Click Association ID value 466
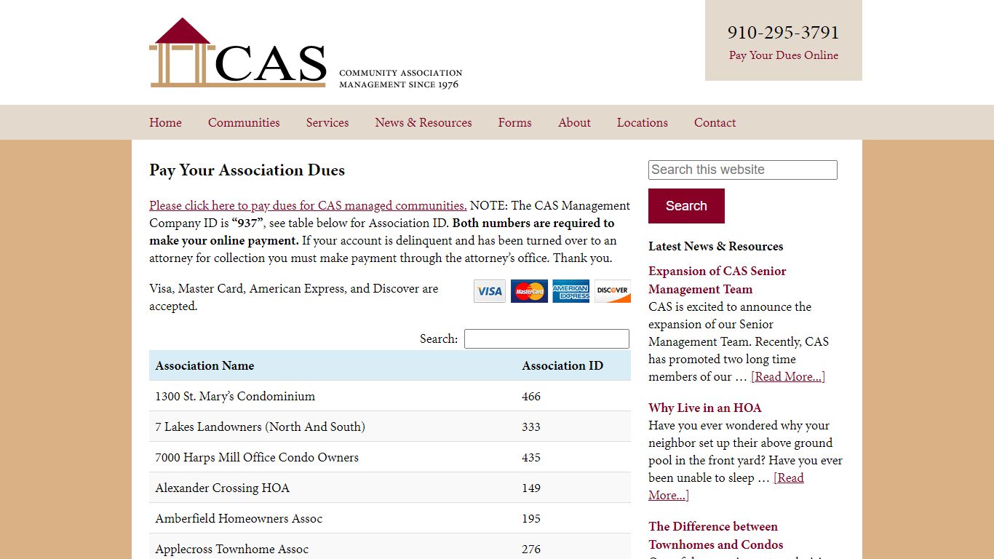 (531, 397)
